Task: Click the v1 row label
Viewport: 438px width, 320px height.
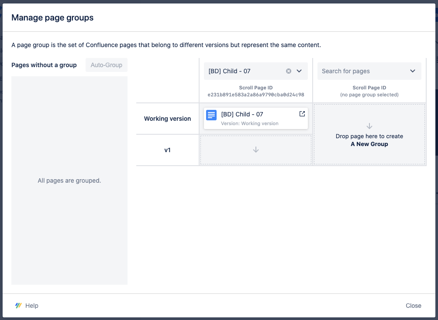Action: [167, 150]
